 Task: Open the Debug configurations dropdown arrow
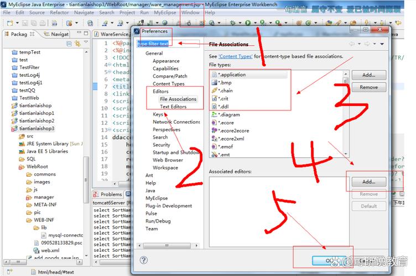click(x=240, y=23)
